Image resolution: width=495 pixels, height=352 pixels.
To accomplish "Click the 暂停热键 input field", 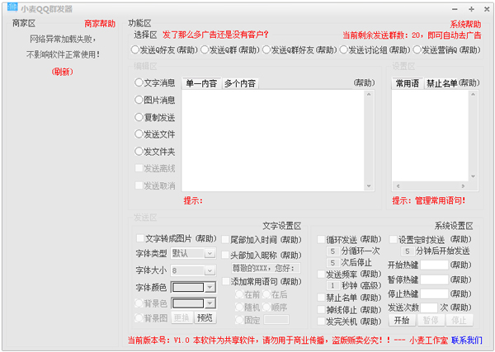I will coord(435,279).
